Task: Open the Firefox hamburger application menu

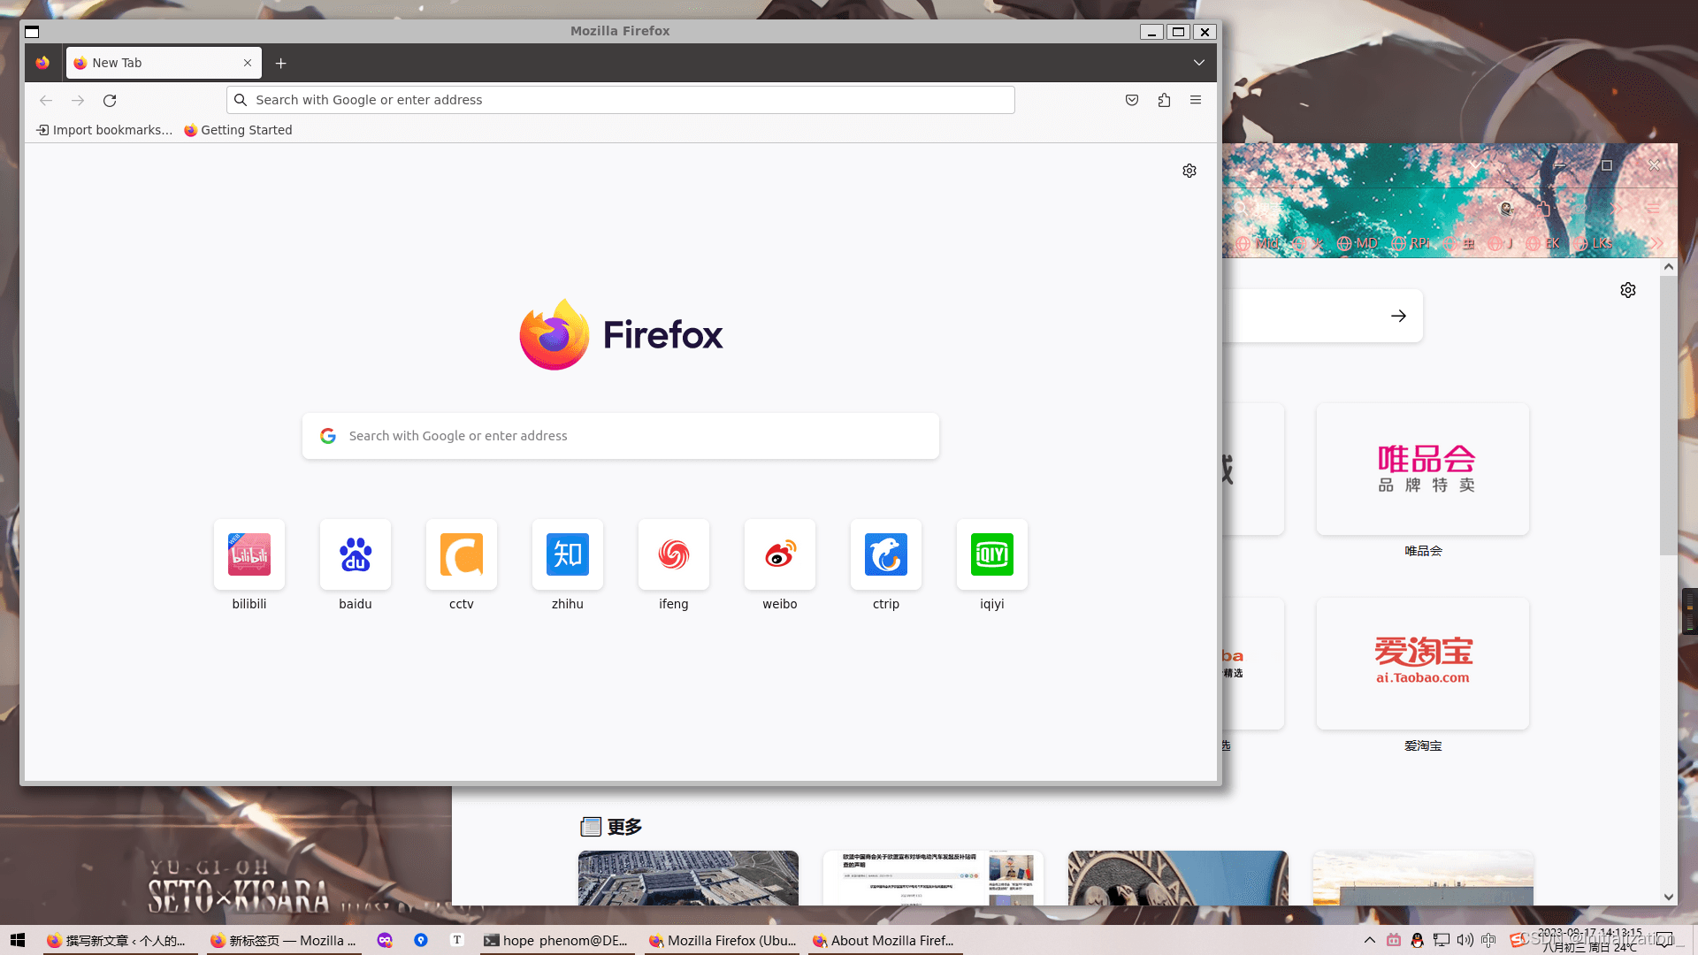Action: [x=1196, y=101]
